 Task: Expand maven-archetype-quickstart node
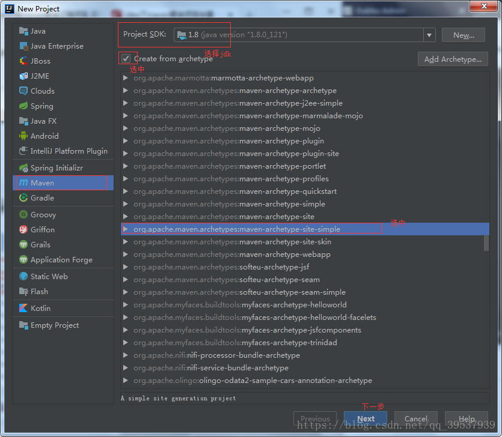click(x=126, y=191)
